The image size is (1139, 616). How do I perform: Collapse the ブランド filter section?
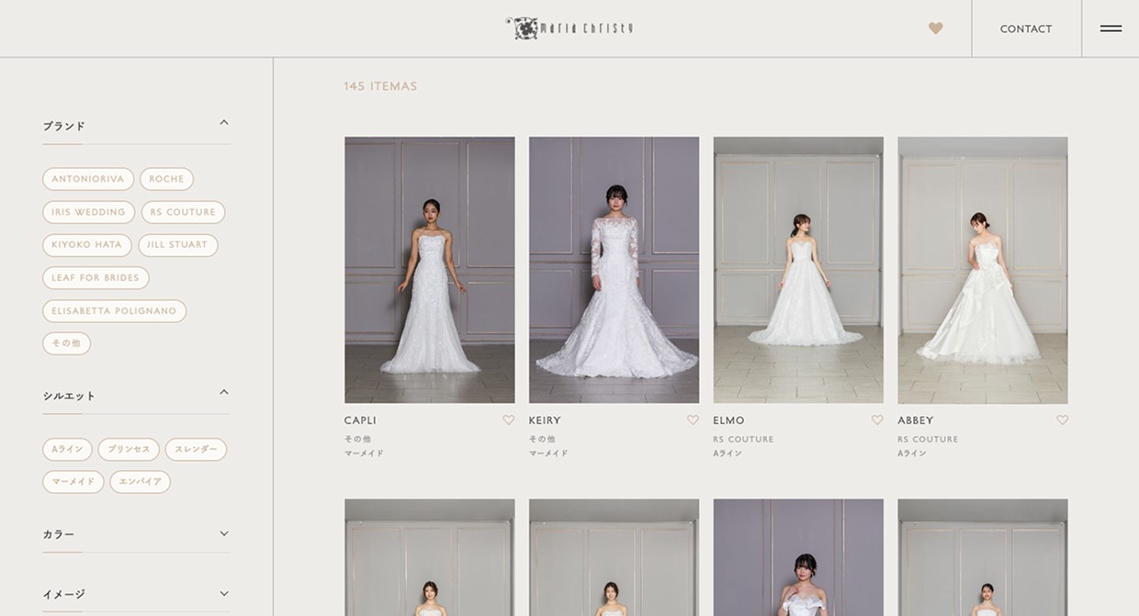pos(224,122)
